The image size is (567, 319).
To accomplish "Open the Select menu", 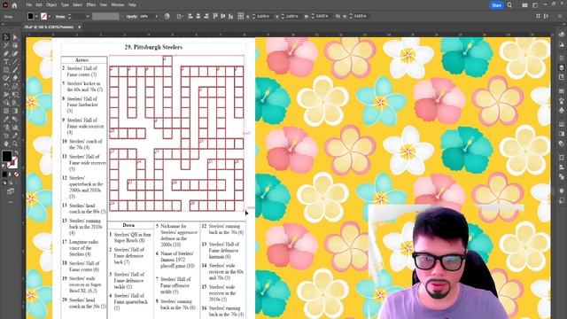I will point(77,5).
